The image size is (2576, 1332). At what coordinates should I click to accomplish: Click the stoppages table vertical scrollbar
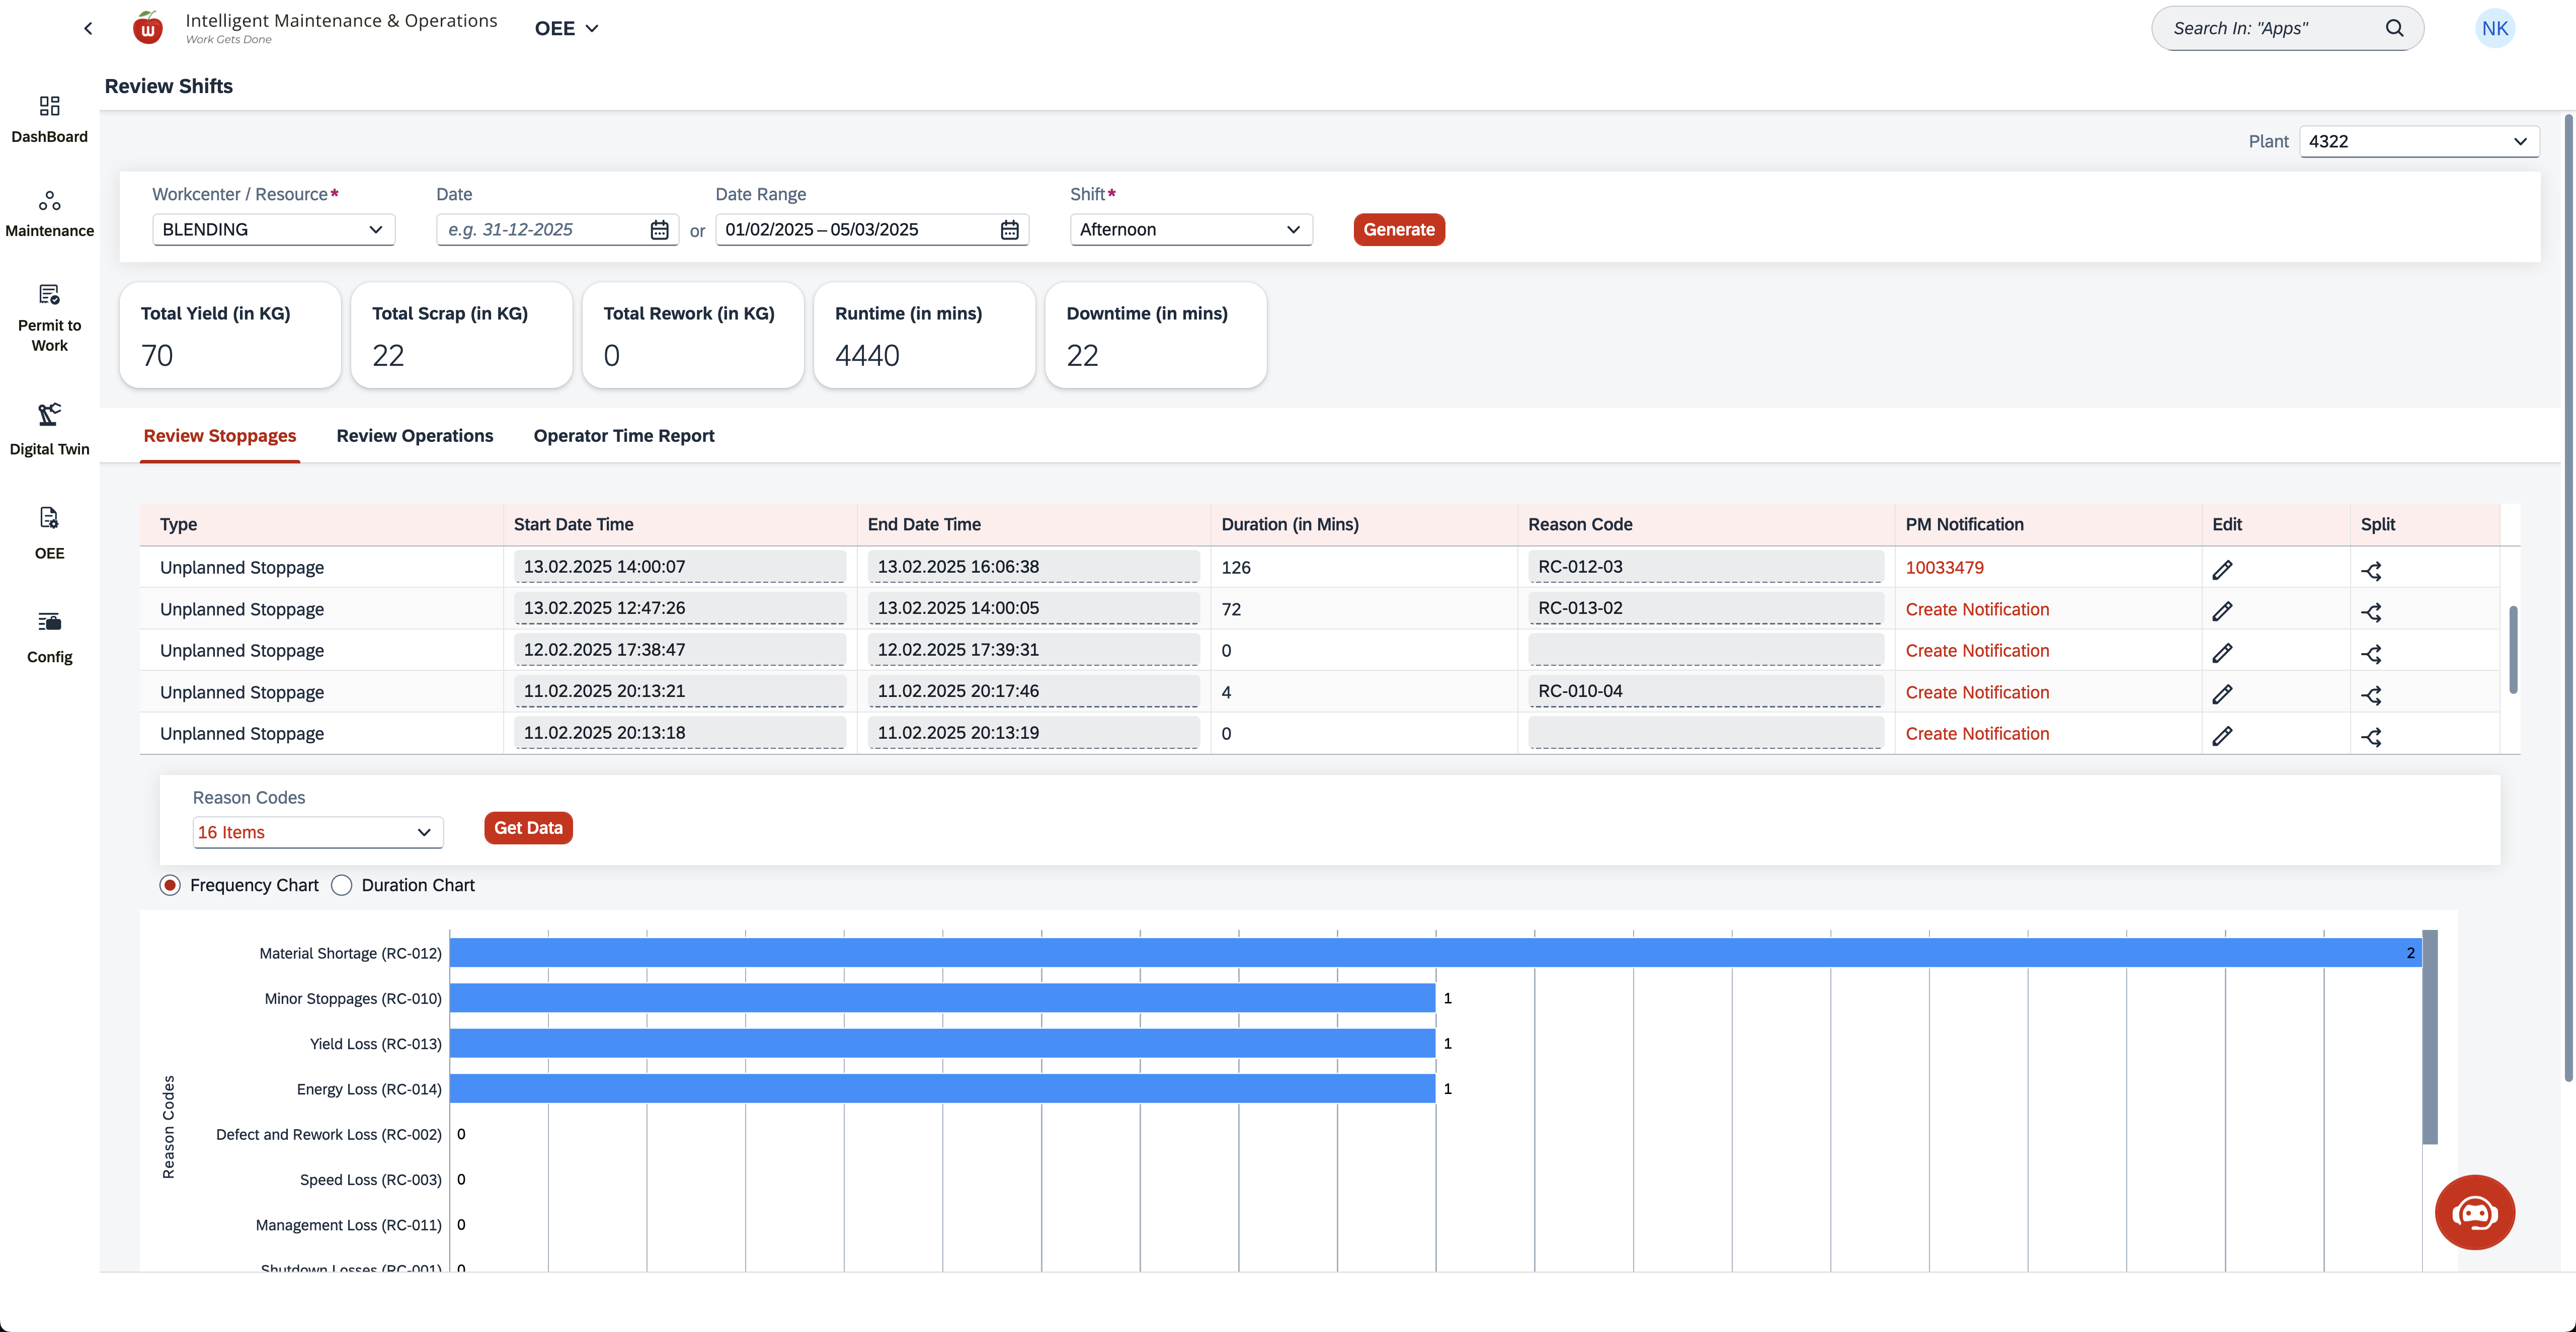tap(2512, 649)
